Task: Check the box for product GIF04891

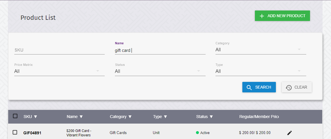Action: [15, 133]
